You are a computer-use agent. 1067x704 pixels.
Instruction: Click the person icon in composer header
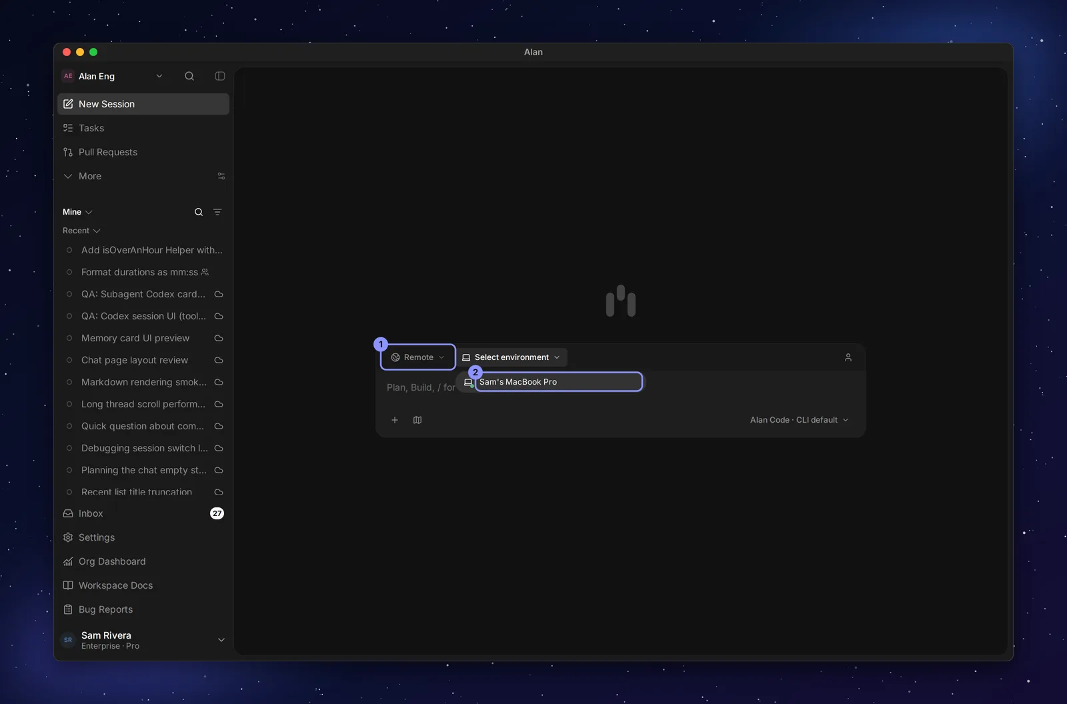[x=848, y=357]
